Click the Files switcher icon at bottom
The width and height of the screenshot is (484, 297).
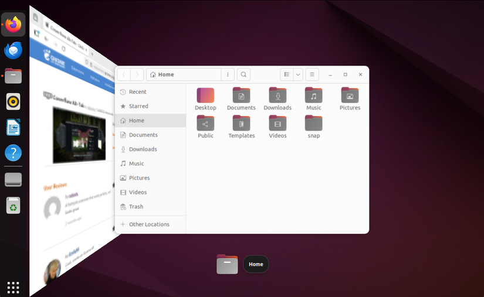(227, 264)
